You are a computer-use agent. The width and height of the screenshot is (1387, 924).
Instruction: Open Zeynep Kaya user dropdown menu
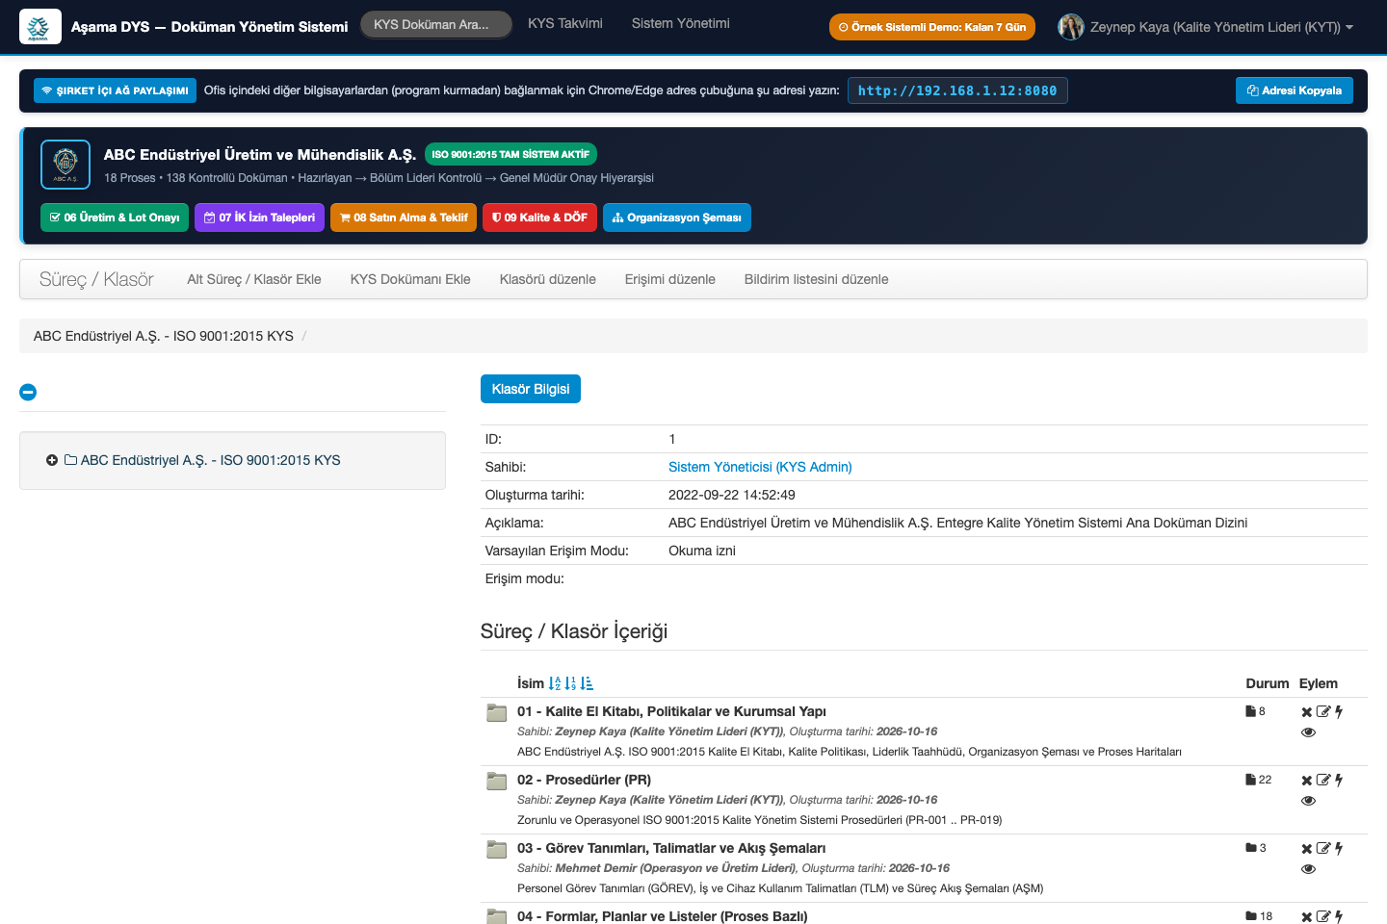point(1205,27)
